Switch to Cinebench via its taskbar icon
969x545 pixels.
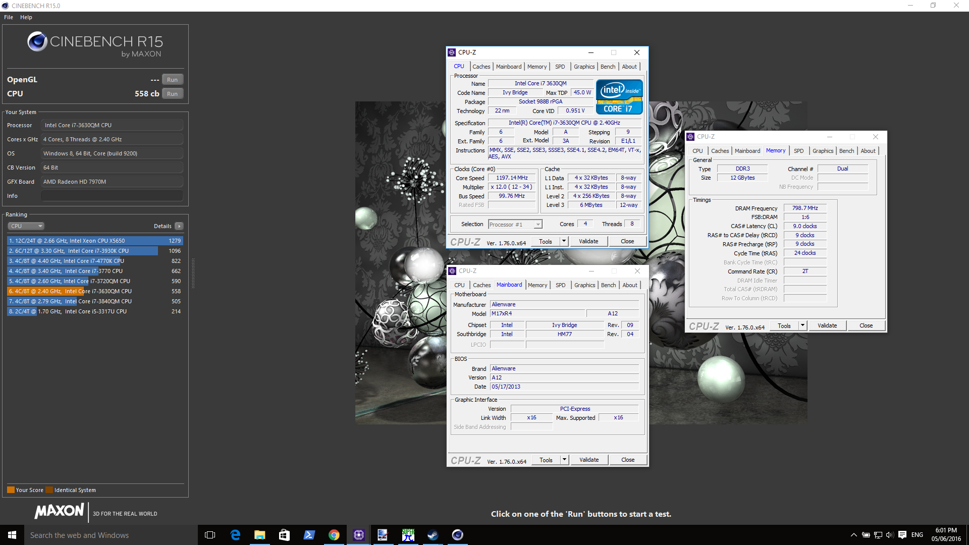coord(457,535)
